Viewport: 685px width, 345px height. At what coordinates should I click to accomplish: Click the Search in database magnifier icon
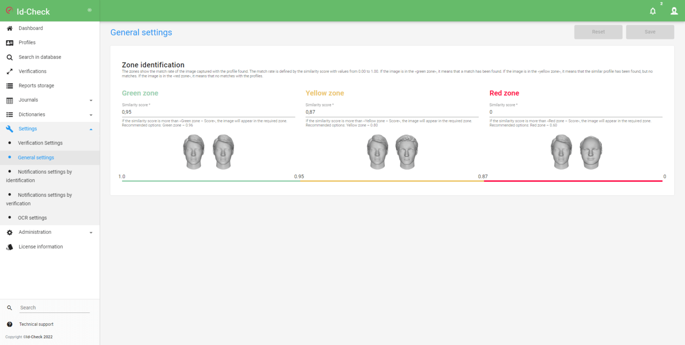point(9,57)
